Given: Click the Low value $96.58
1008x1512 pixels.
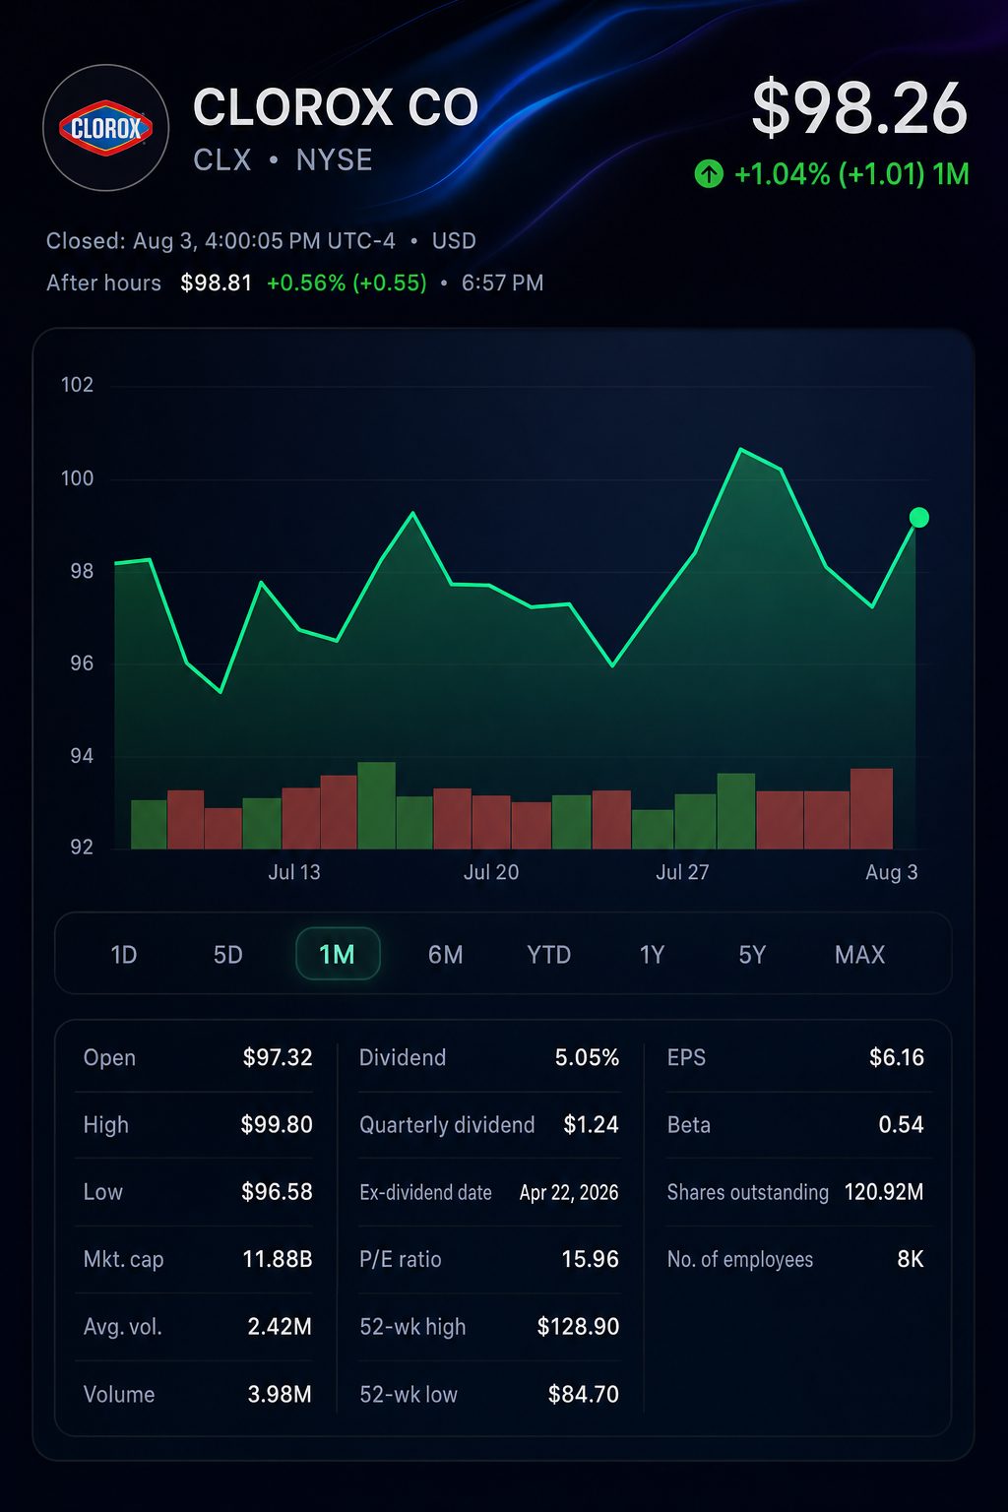Looking at the screenshot, I should pyautogui.click(x=277, y=1191).
